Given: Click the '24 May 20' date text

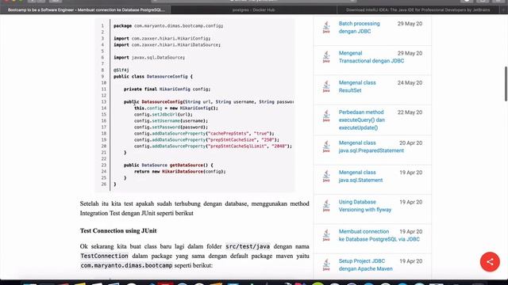Looking at the screenshot, I should (x=410, y=82).
